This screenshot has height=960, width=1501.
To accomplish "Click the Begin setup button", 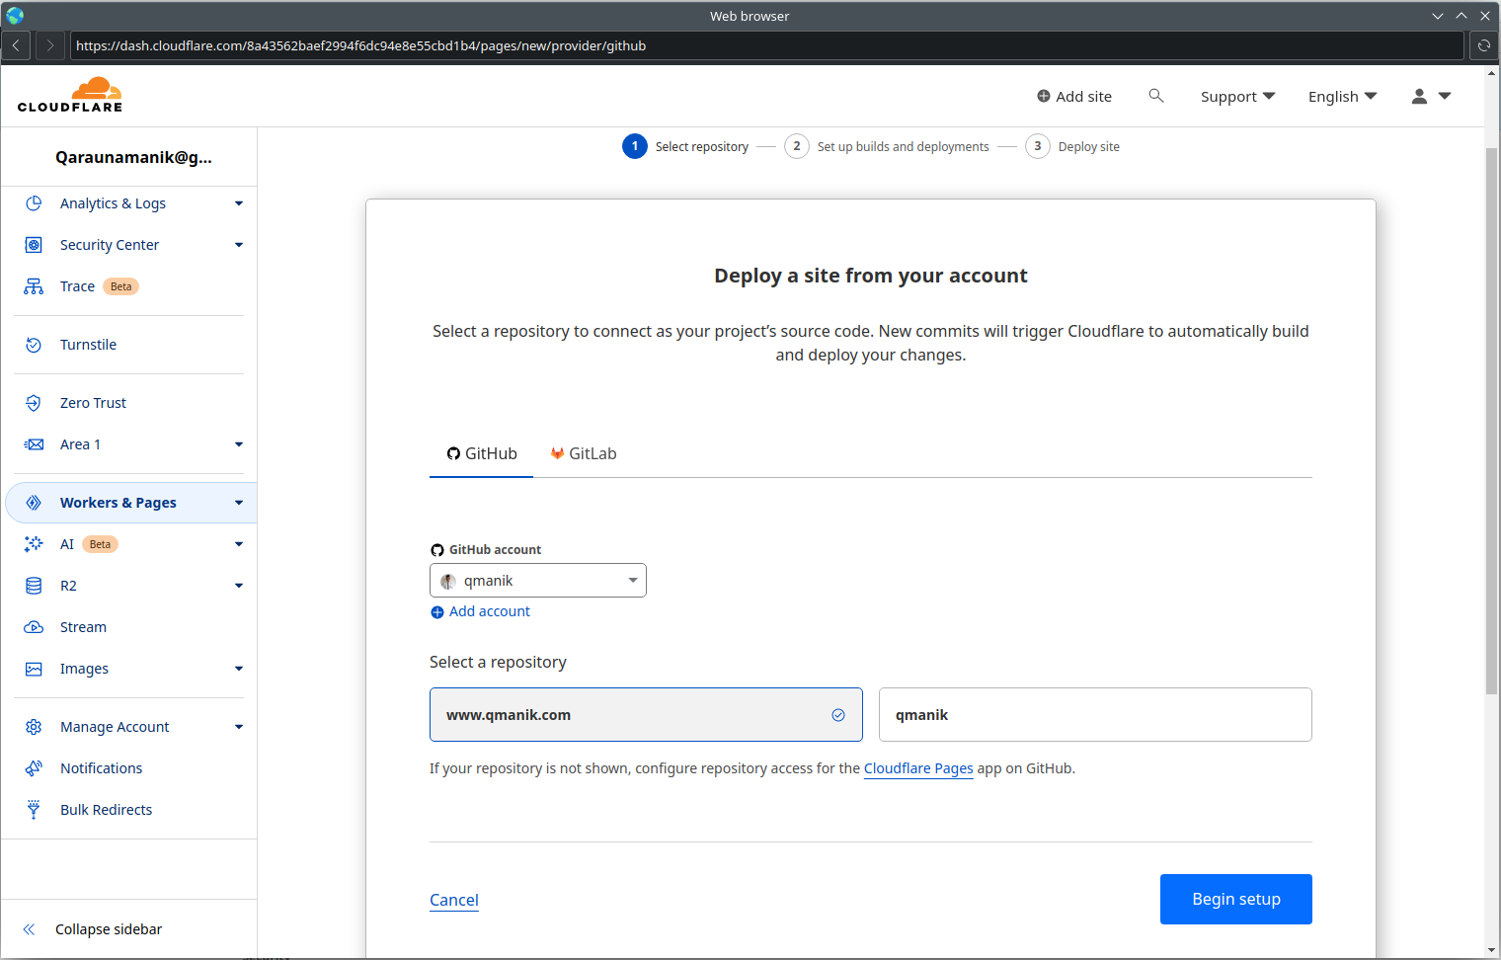I will click(x=1235, y=899).
